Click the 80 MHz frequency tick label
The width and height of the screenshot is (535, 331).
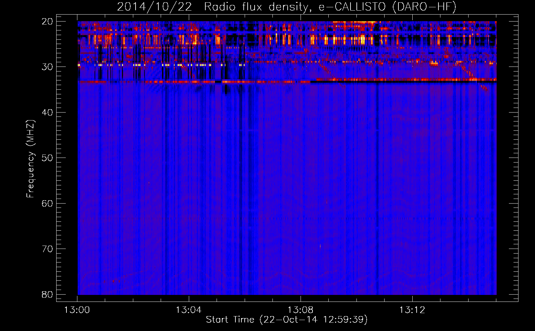tap(47, 294)
